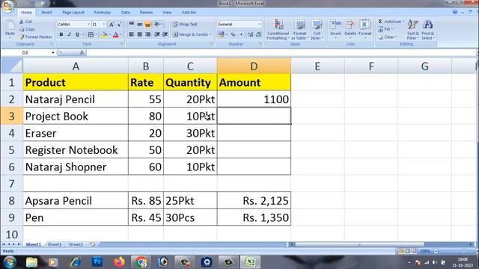This screenshot has height=269, width=479.
Task: Click the Decrease Decimal icon
Action: click(258, 35)
